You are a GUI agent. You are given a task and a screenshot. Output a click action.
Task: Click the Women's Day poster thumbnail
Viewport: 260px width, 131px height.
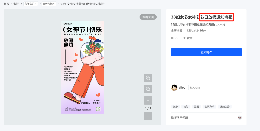[x=83, y=67]
